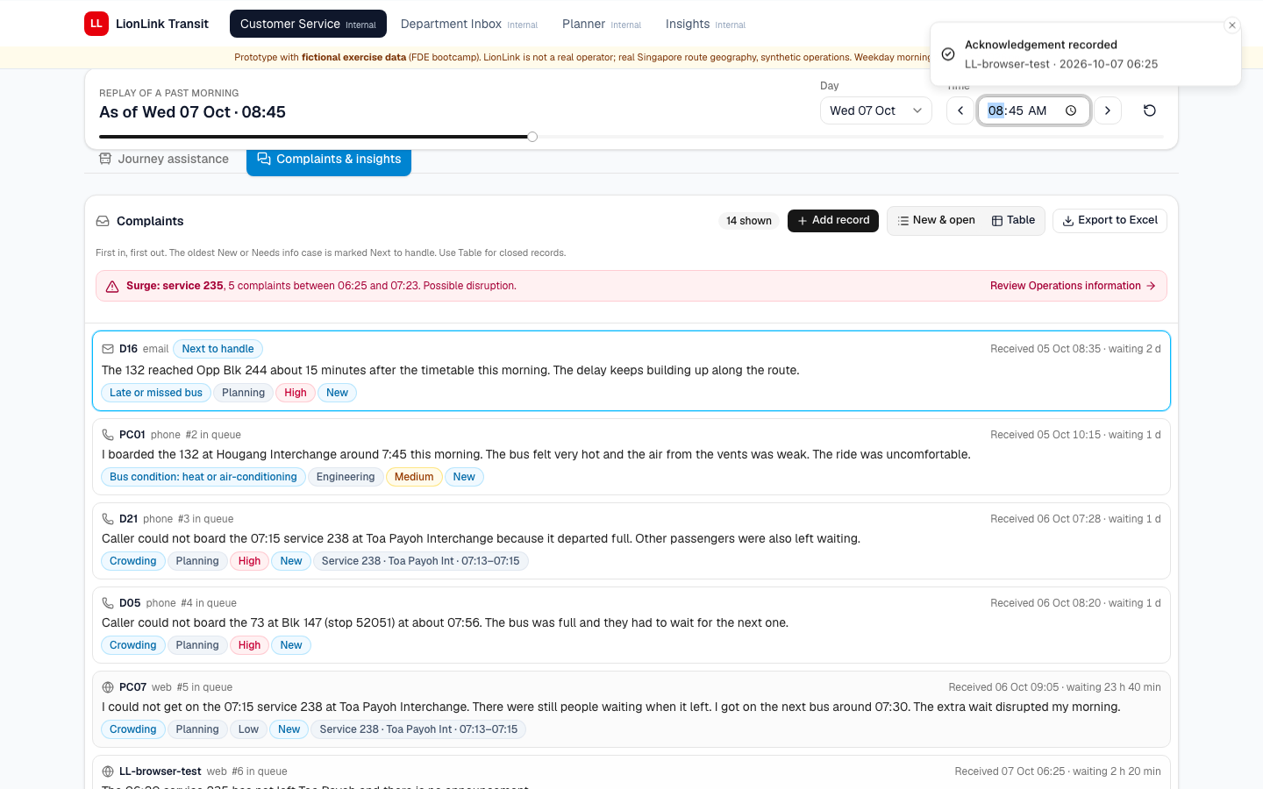This screenshot has width=1263, height=789.
Task: Click the Planning tag on D16
Action: 243,393
